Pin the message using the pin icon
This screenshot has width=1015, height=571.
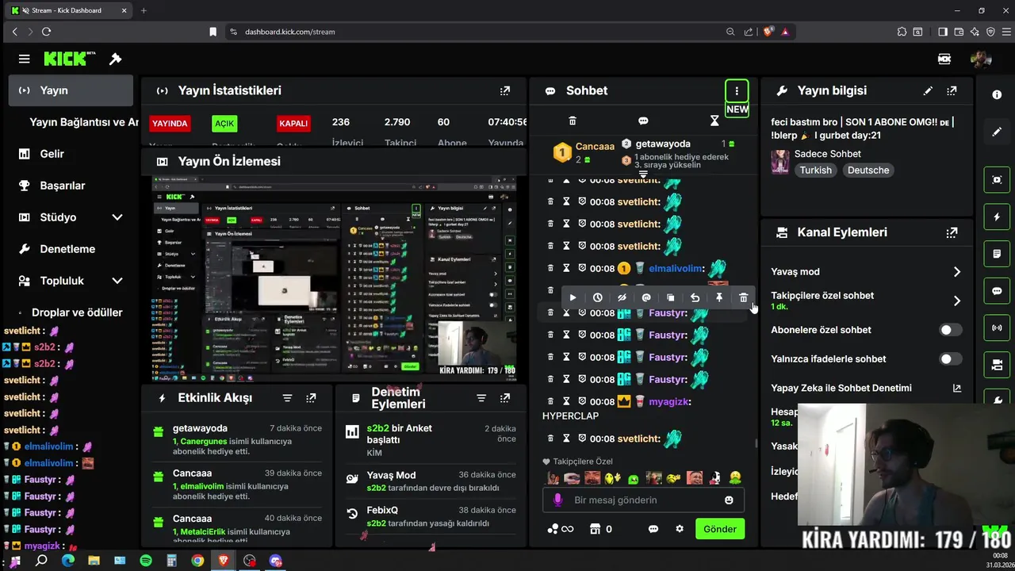(x=719, y=297)
